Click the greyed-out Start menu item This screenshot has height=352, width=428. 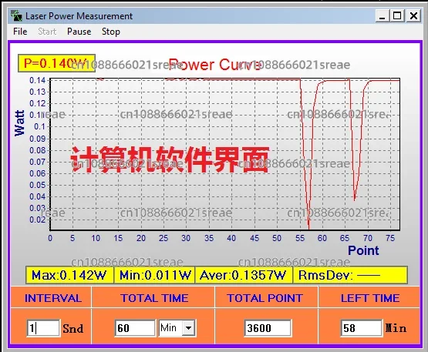pyautogui.click(x=47, y=32)
